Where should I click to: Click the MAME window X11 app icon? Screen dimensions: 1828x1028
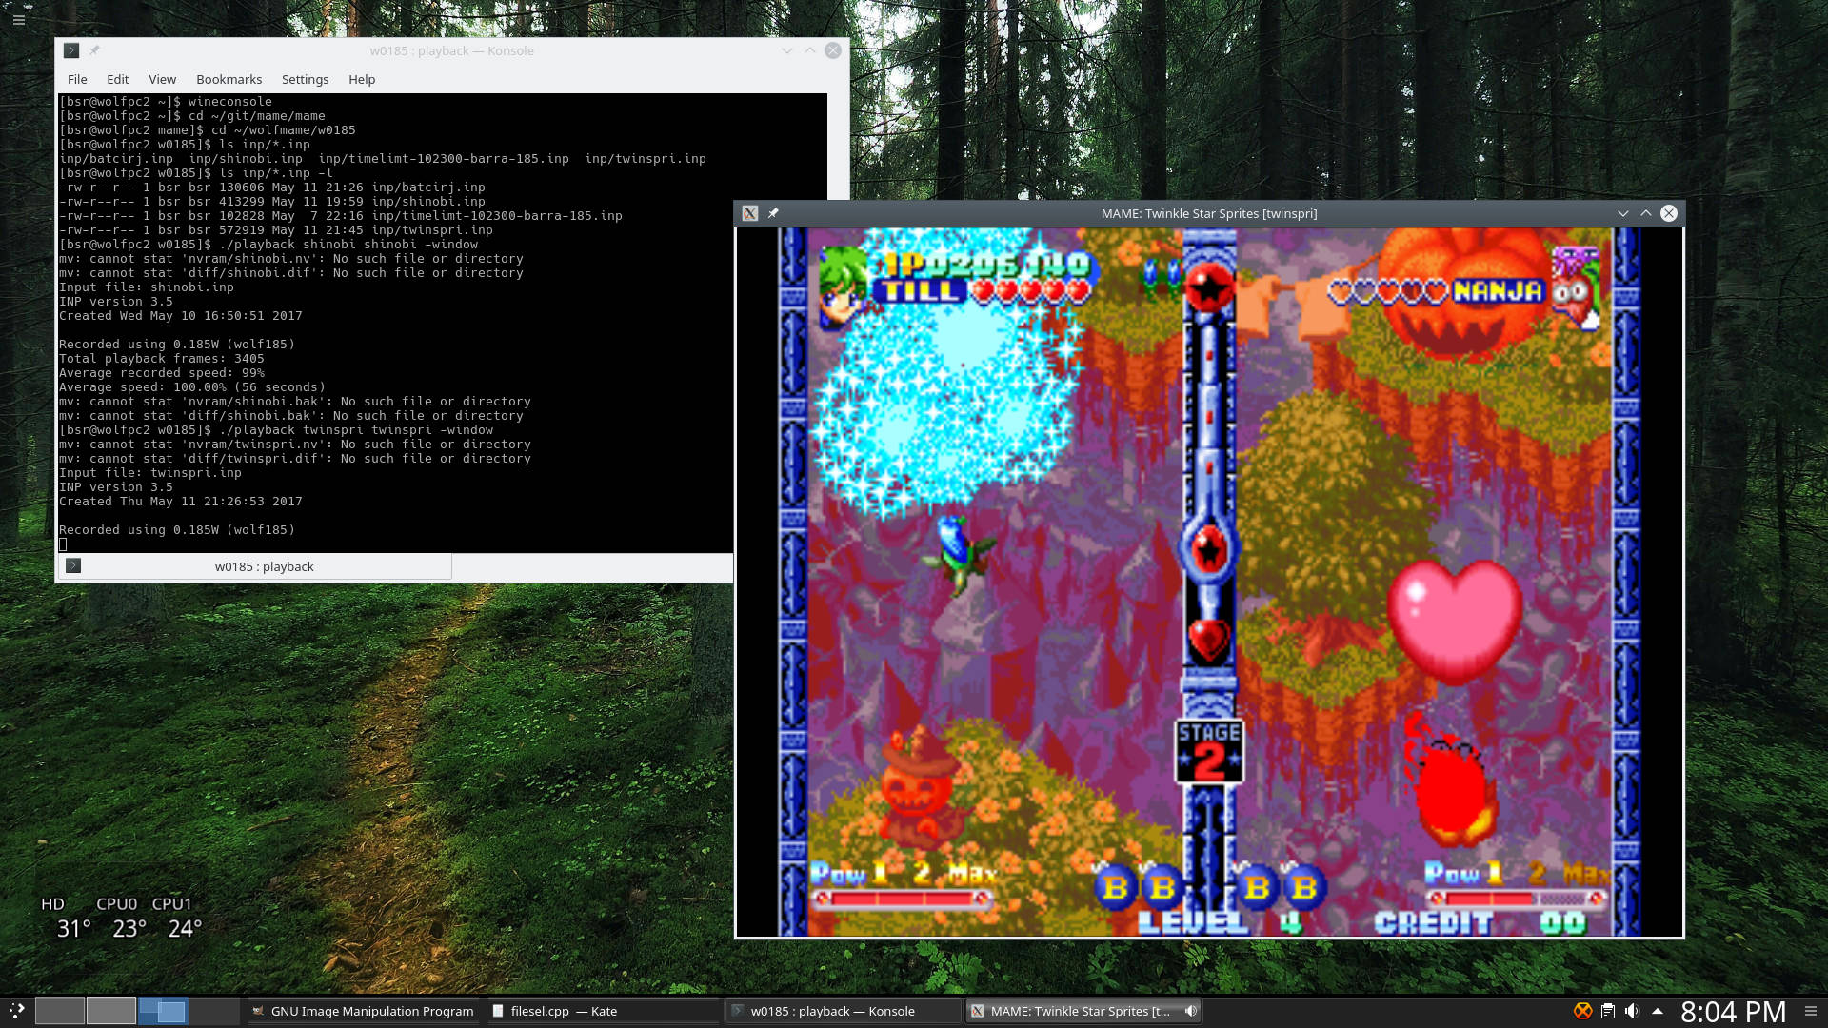click(750, 213)
